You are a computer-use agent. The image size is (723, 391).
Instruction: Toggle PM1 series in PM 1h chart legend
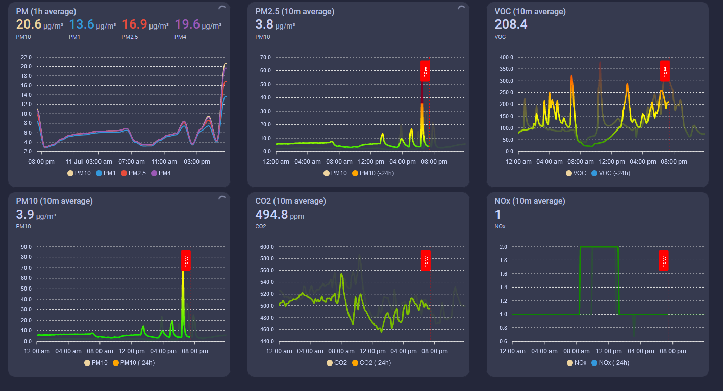click(106, 173)
